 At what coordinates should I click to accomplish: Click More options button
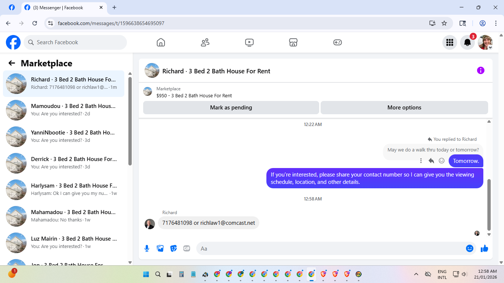pos(404,108)
